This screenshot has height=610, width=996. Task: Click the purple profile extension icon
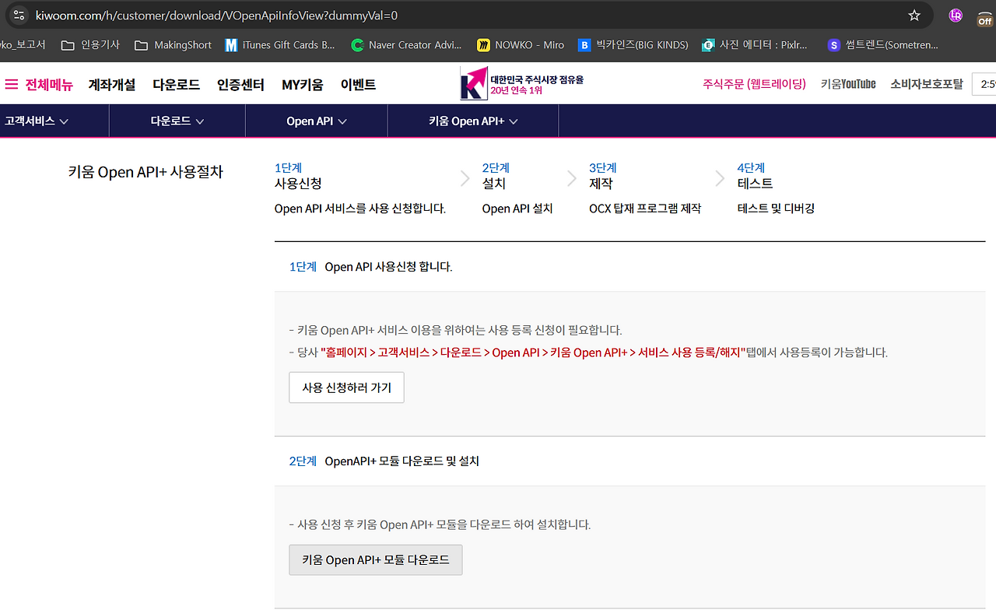click(x=956, y=15)
